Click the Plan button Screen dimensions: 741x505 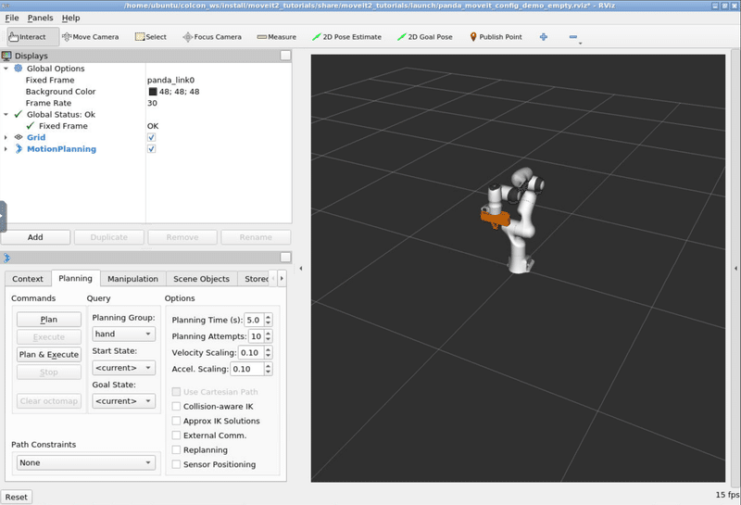coord(49,320)
